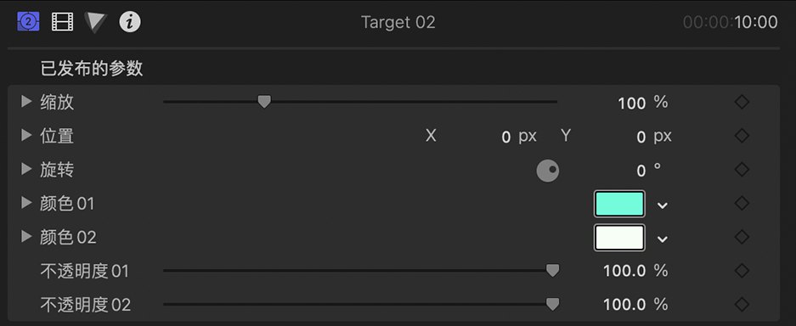Image resolution: width=796 pixels, height=326 pixels.
Task: Click the 颜色 01 turquoise color swatch
Action: click(x=619, y=204)
